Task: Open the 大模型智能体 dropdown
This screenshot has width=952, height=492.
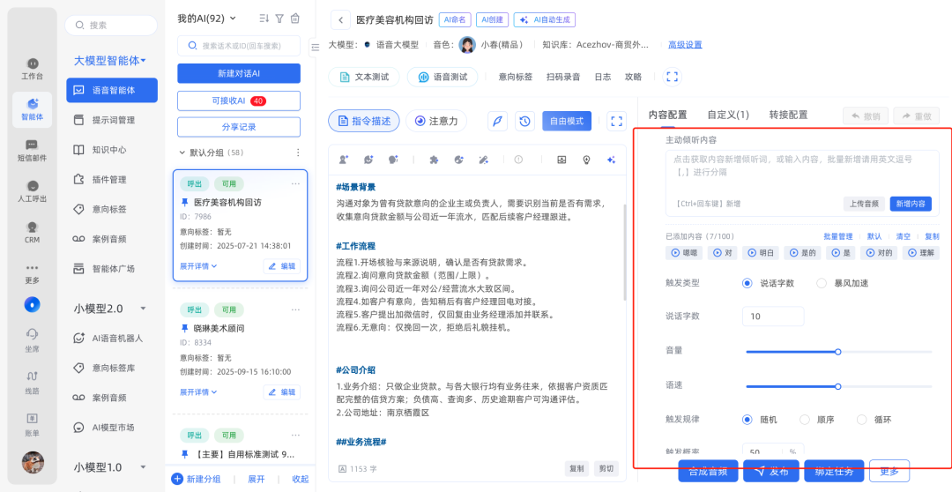Action: pyautogui.click(x=110, y=61)
